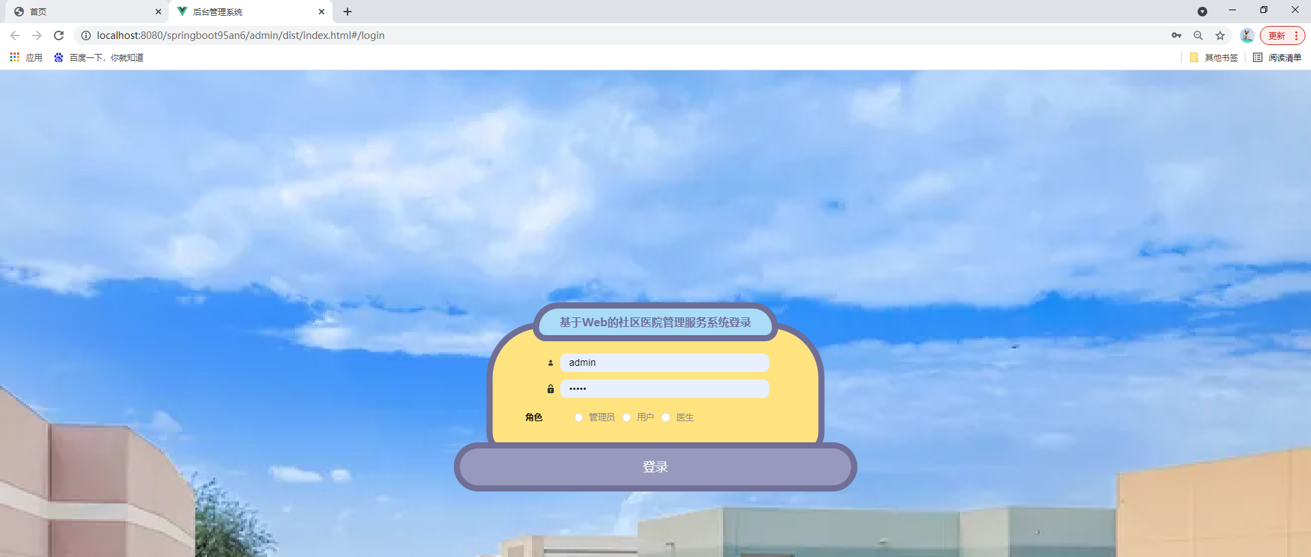The image size is (1311, 557).
Task: Open the zoom magnifier icon in address bar
Action: click(1198, 35)
